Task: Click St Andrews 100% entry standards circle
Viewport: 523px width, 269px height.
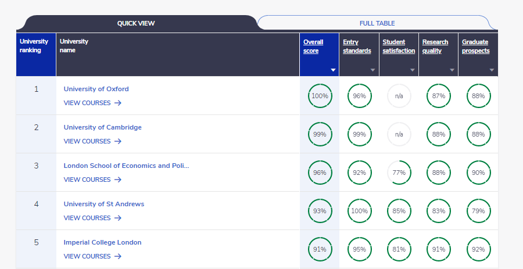Action: click(x=360, y=211)
